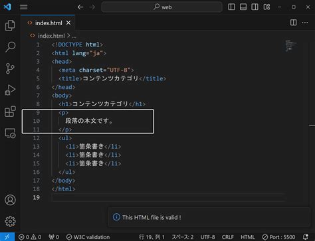This screenshot has width=315, height=241.
Task: Click 'This HTML file is valid !' message
Action: click(x=152, y=217)
